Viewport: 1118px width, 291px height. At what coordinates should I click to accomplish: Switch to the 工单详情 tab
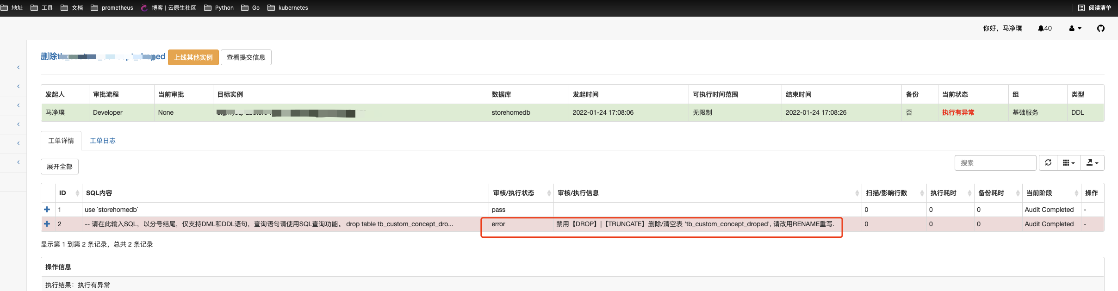pyautogui.click(x=61, y=141)
